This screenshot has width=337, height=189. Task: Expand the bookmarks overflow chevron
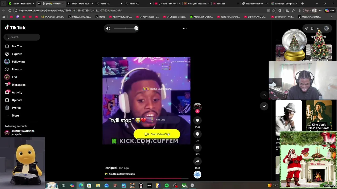(331, 17)
